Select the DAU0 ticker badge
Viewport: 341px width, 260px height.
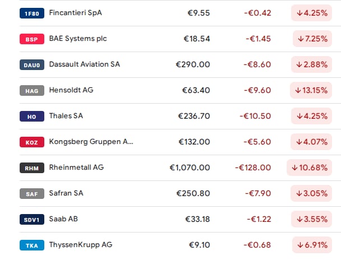pyautogui.click(x=32, y=65)
